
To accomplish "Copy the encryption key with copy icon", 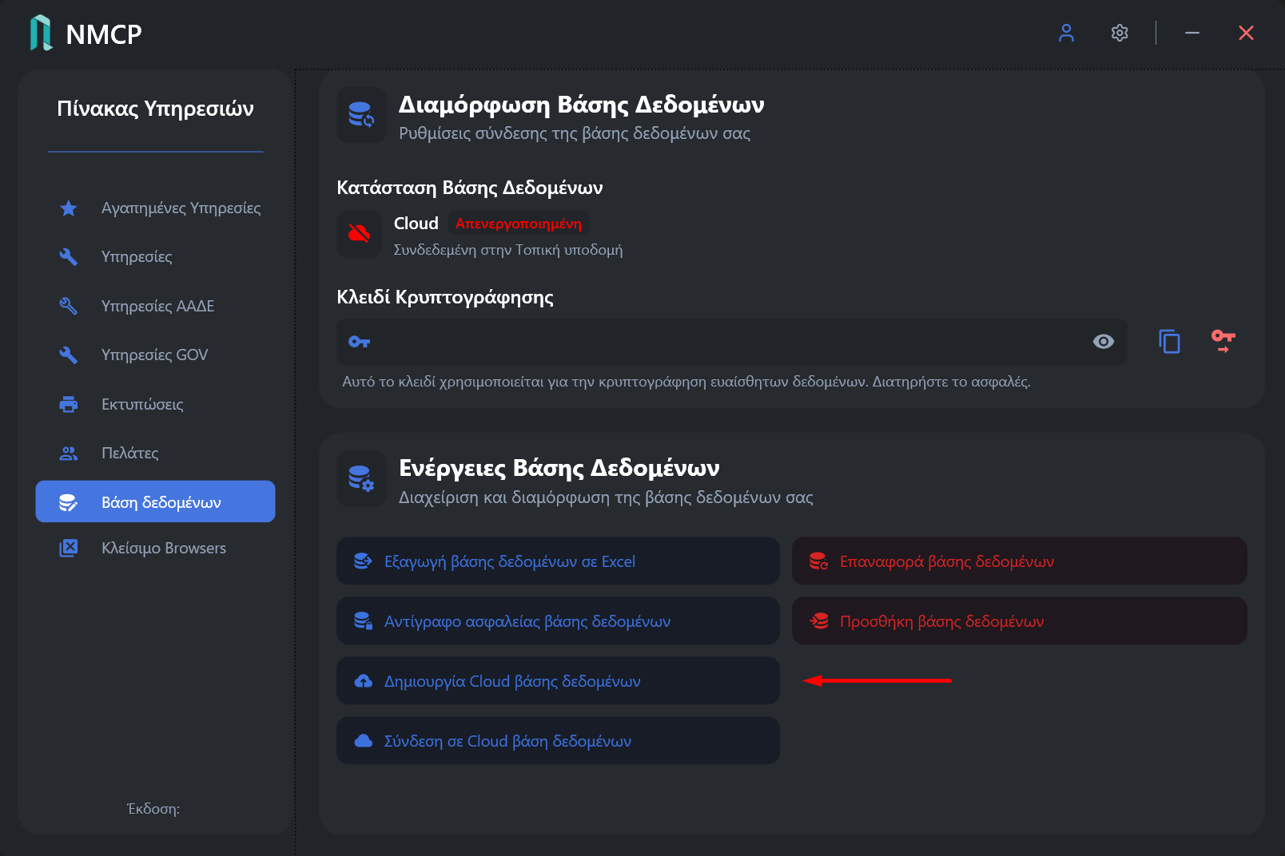I will coord(1169,342).
